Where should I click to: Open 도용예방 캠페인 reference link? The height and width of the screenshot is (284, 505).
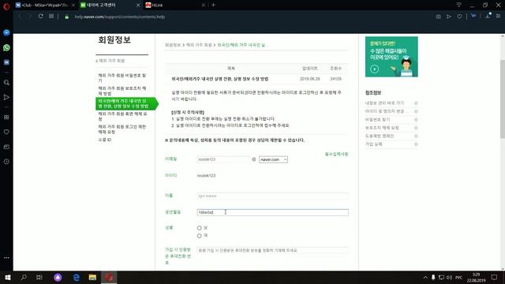(380, 136)
